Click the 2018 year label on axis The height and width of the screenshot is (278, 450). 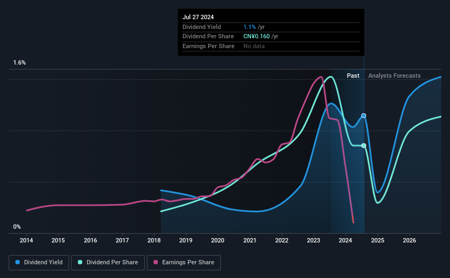coord(154,240)
